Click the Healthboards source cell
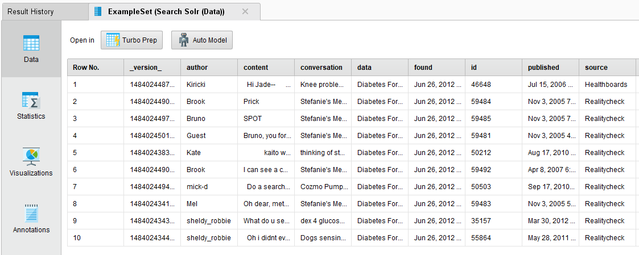 606,85
